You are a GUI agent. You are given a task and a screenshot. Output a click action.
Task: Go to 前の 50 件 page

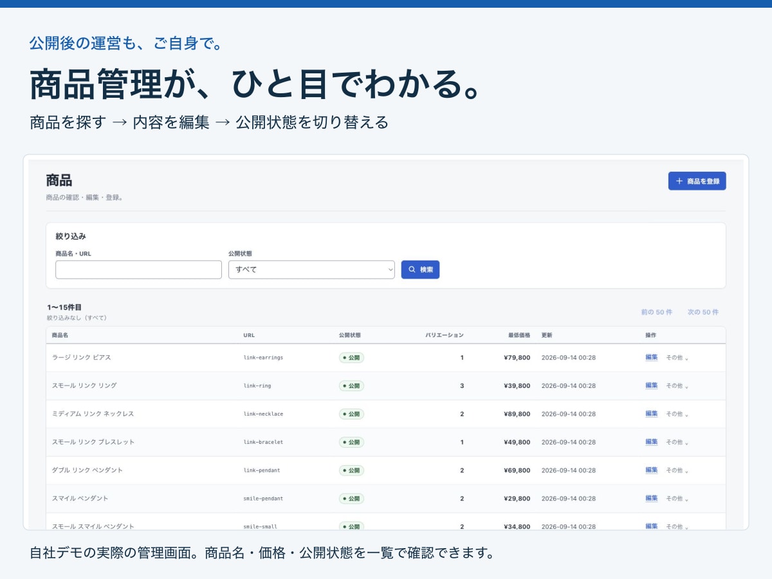point(656,312)
